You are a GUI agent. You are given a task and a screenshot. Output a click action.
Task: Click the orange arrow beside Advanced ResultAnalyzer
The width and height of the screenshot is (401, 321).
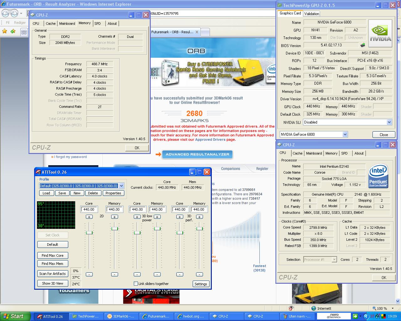point(158,154)
